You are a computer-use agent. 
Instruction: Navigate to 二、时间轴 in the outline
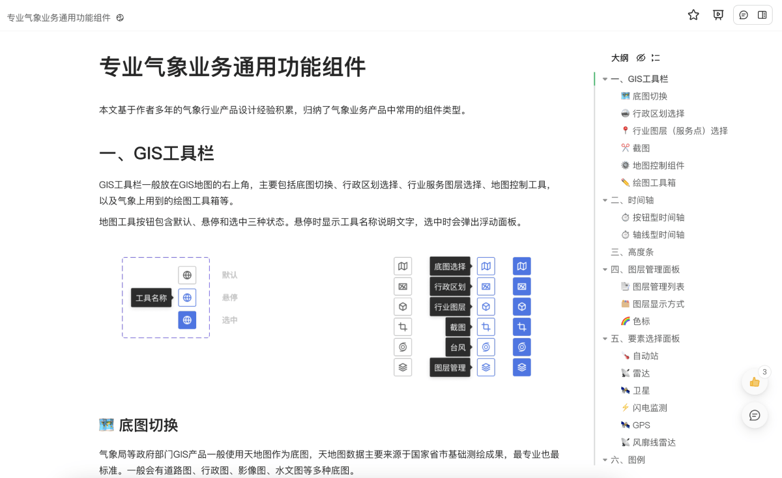(632, 200)
